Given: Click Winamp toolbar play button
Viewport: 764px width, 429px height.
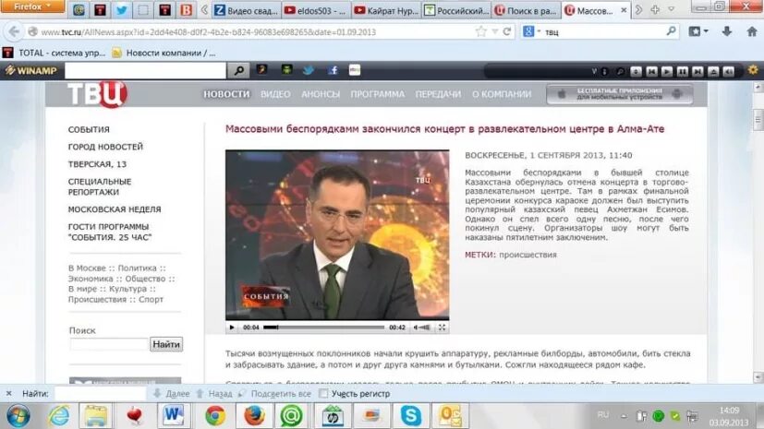Looking at the screenshot, I should pos(667,72).
